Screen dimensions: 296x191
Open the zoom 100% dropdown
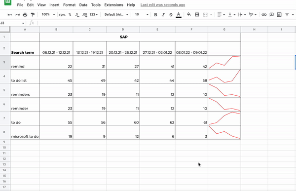(48, 14)
